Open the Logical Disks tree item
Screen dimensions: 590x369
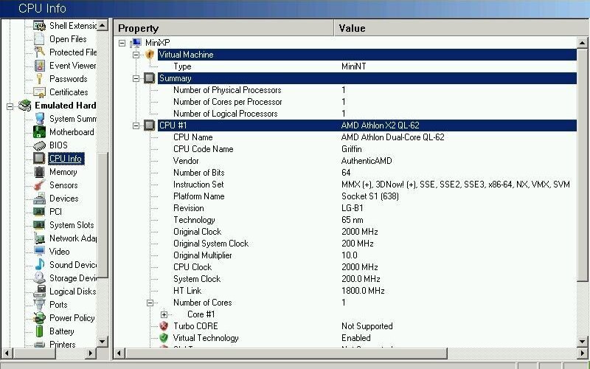coord(73,292)
